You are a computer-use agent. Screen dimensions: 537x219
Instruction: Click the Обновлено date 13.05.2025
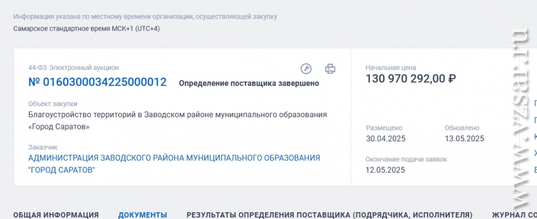click(464, 139)
